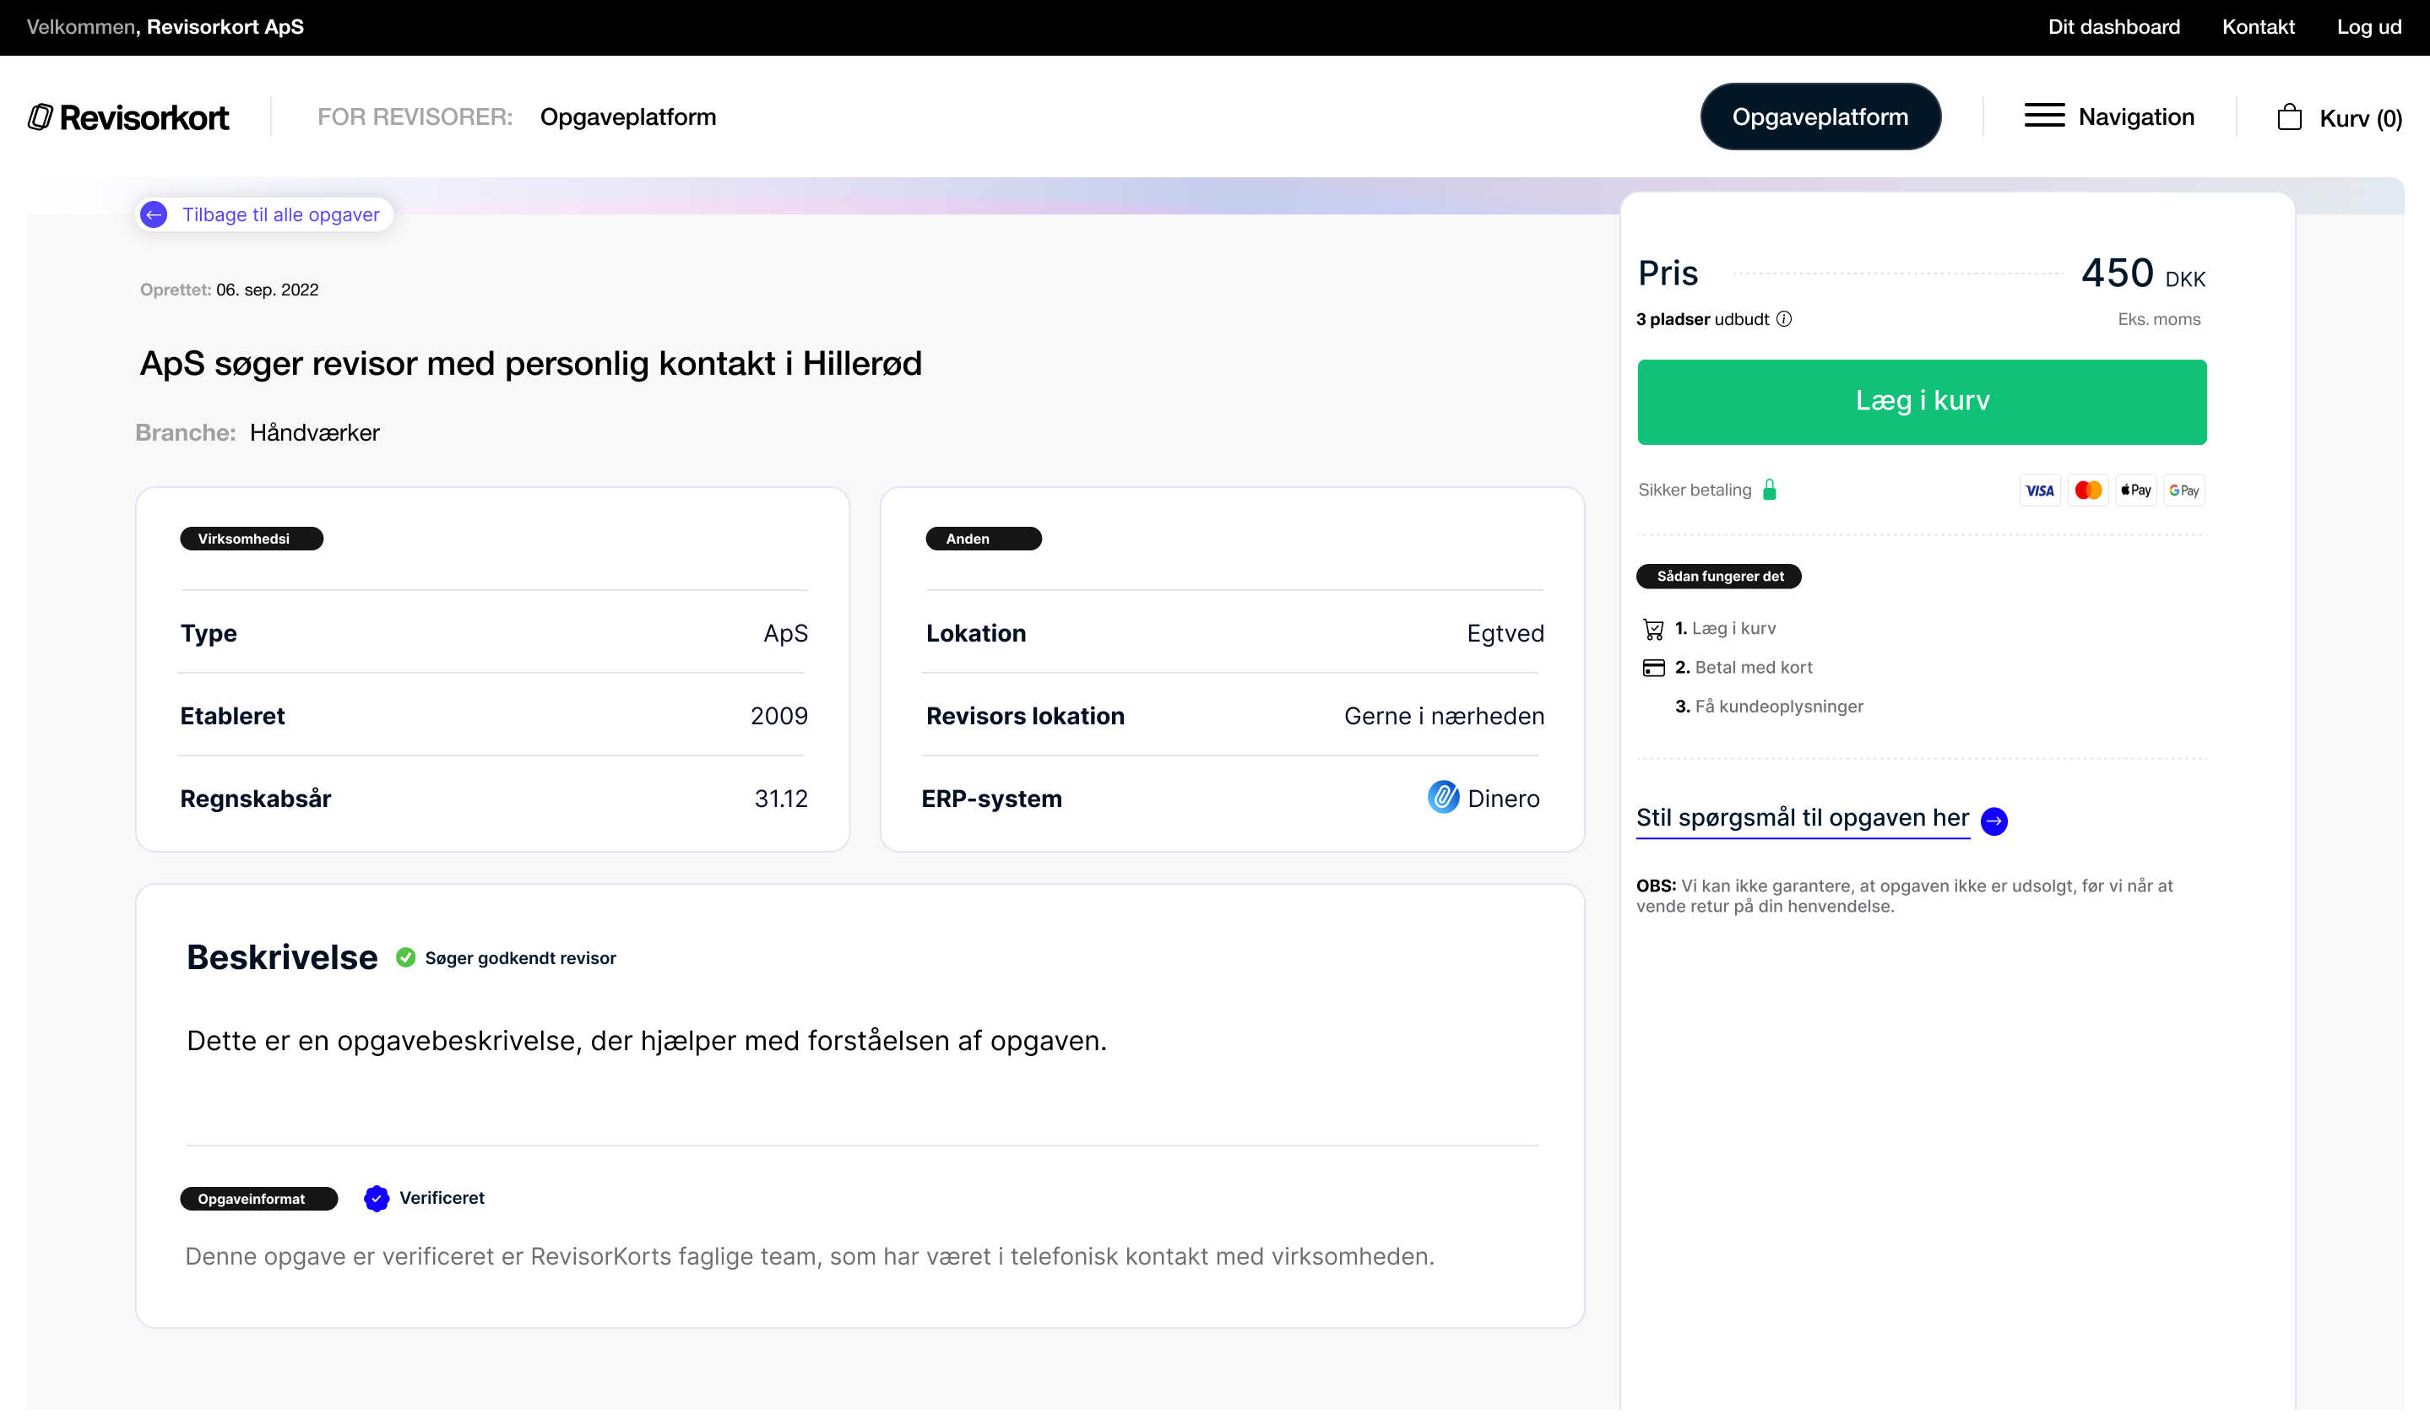Open Dit dashboard in the top bar
This screenshot has width=2430, height=1425.
click(x=2113, y=27)
